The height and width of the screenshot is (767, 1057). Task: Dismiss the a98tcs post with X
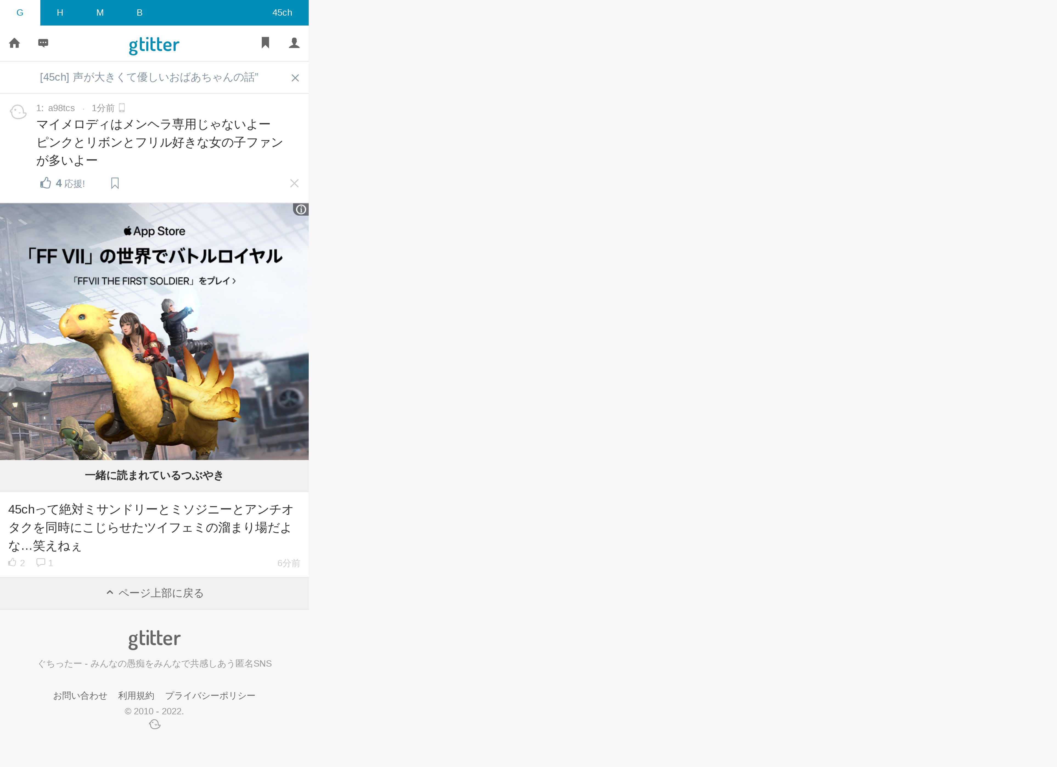pos(294,183)
